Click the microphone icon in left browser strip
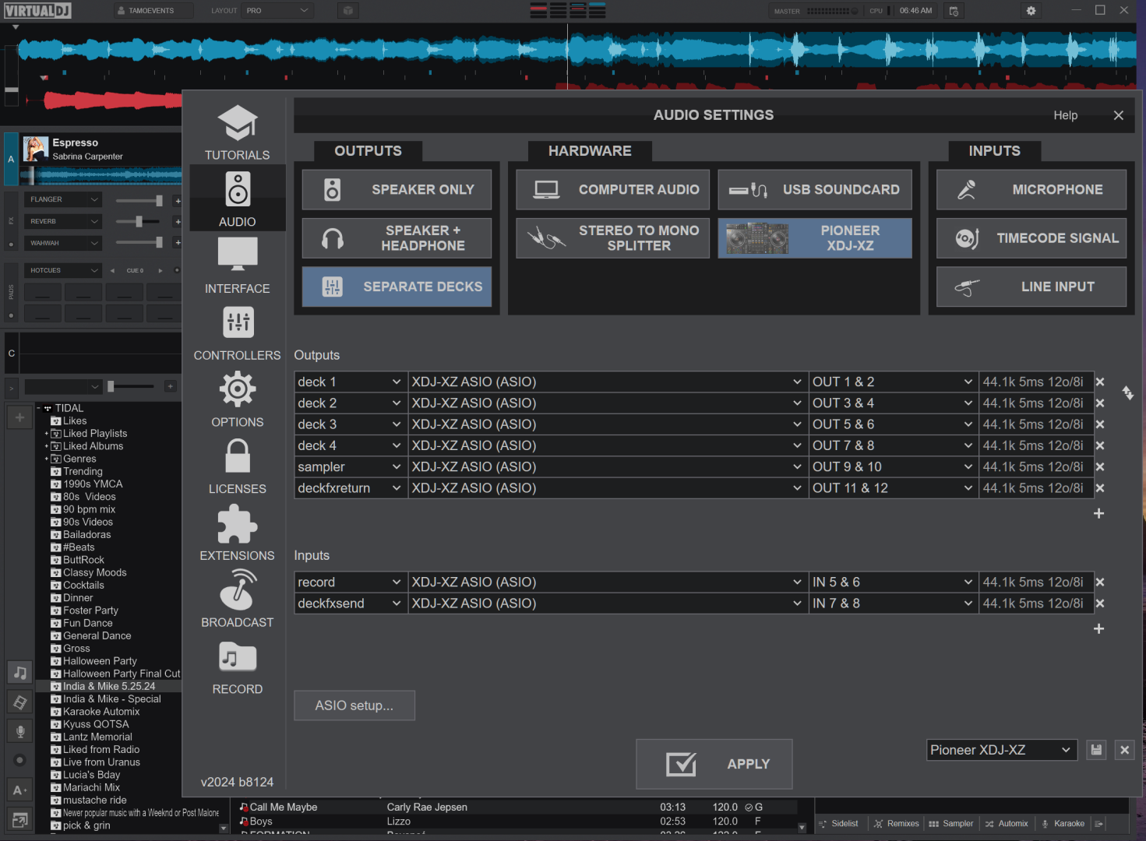The height and width of the screenshot is (841, 1146). tap(20, 731)
